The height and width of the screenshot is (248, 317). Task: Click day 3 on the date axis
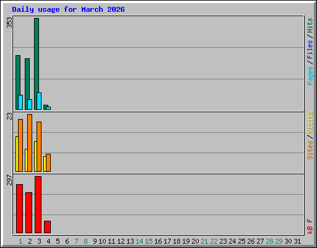tap(39, 241)
